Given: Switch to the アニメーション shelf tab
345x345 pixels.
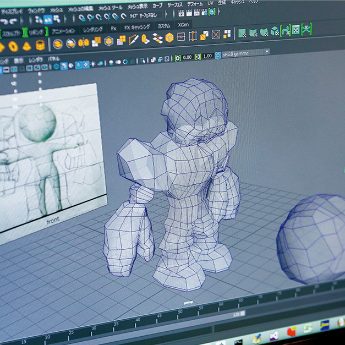Looking at the screenshot, I should [63, 31].
